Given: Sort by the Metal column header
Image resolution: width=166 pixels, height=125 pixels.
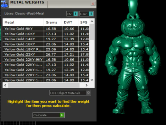Looking at the screenshot, I should point(23,22).
